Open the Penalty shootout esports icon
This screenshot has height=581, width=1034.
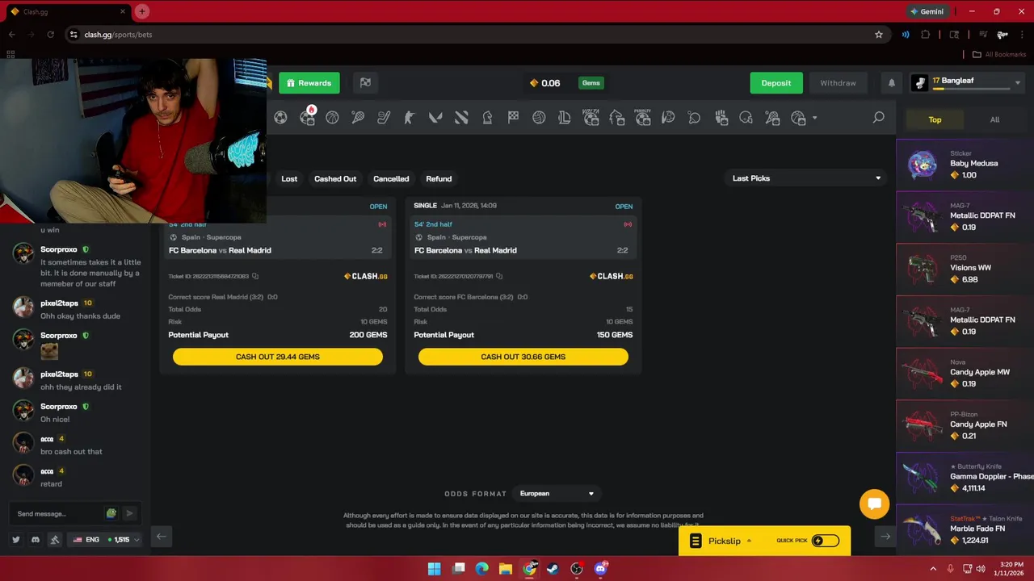click(642, 118)
